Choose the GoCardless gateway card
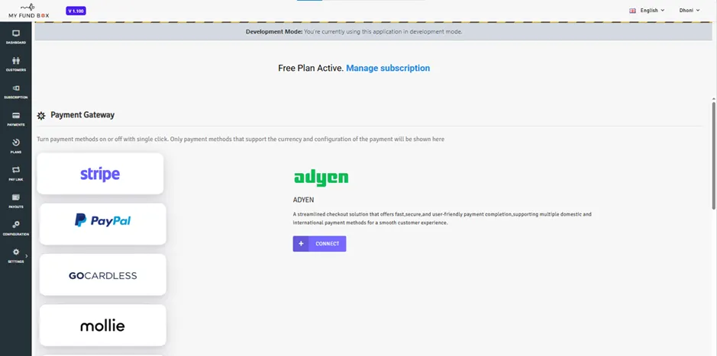The width and height of the screenshot is (717, 356). (103, 274)
